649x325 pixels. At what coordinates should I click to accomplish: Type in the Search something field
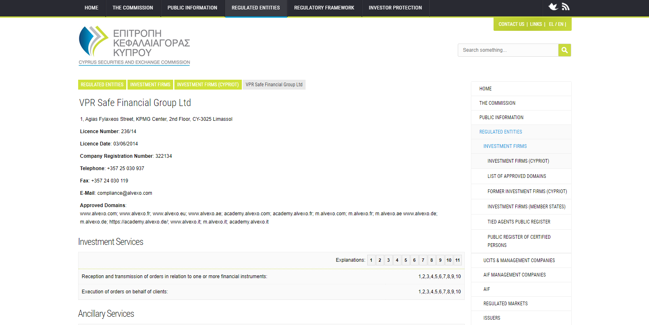(x=508, y=50)
